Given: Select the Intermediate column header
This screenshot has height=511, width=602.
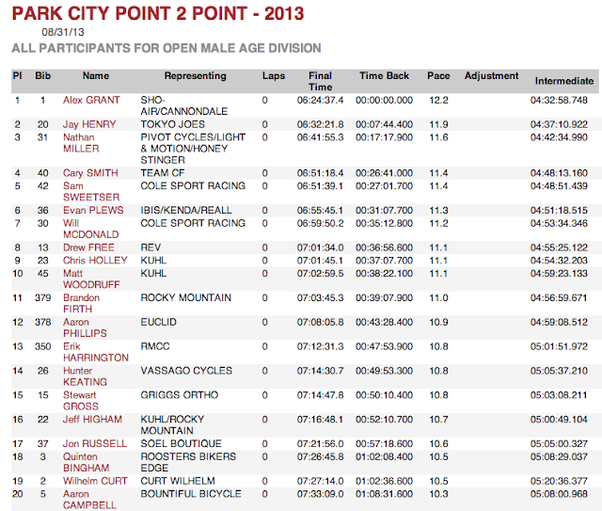Looking at the screenshot, I should (x=564, y=81).
